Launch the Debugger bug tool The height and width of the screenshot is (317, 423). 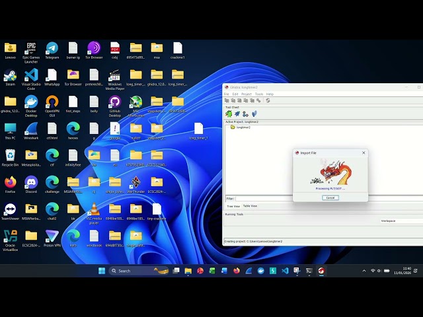point(237,114)
